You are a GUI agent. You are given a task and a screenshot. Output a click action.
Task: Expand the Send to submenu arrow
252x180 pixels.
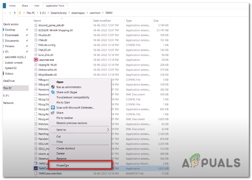108,130
